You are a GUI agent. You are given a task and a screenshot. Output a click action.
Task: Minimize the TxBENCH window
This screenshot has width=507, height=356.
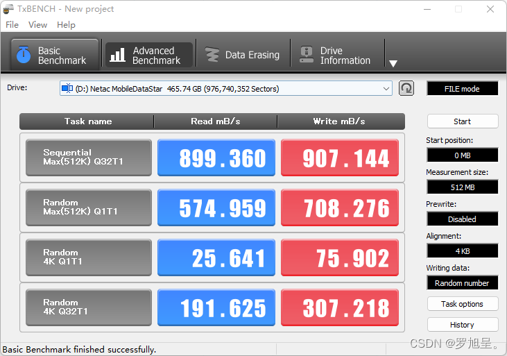click(x=427, y=9)
